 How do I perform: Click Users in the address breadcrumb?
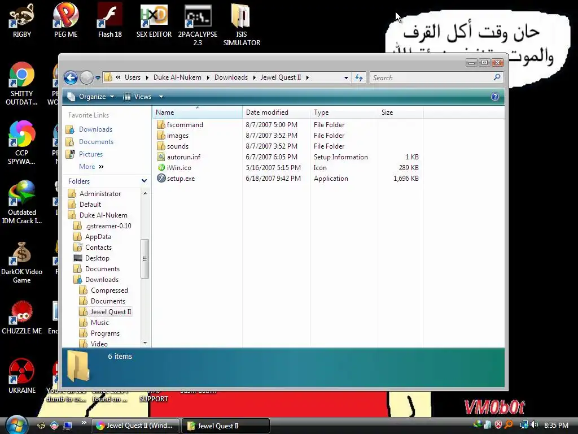[x=132, y=77]
